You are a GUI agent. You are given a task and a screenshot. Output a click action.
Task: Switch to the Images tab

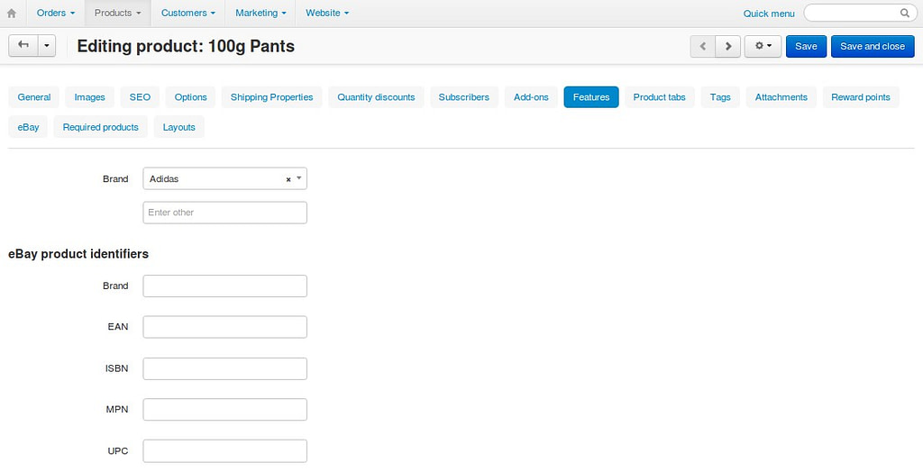click(x=89, y=97)
